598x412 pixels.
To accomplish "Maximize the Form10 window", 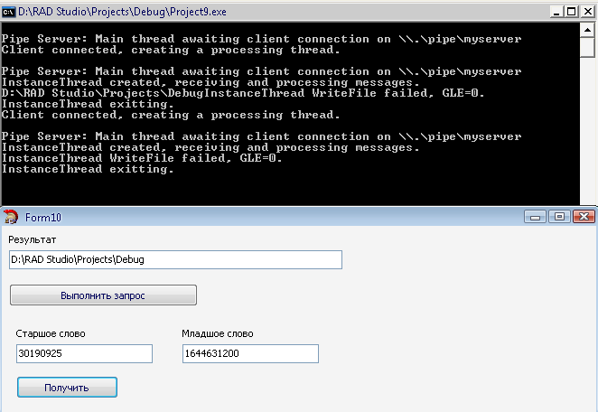I will pos(559,217).
